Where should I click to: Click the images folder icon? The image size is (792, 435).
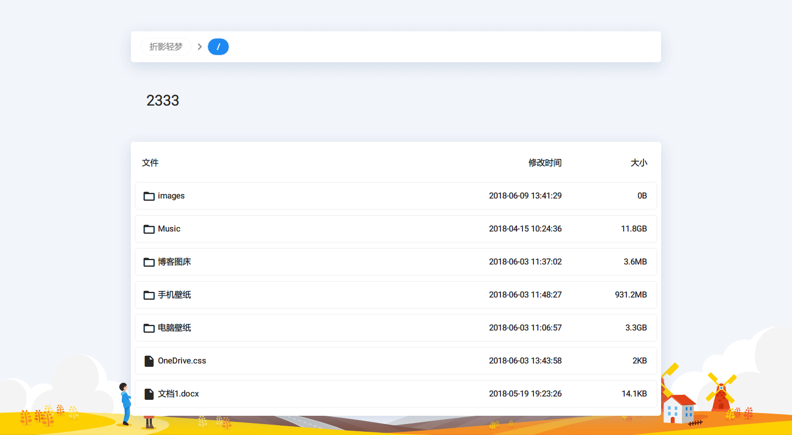149,196
